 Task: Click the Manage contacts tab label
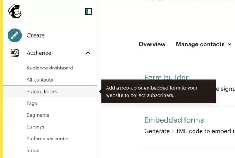(200, 44)
